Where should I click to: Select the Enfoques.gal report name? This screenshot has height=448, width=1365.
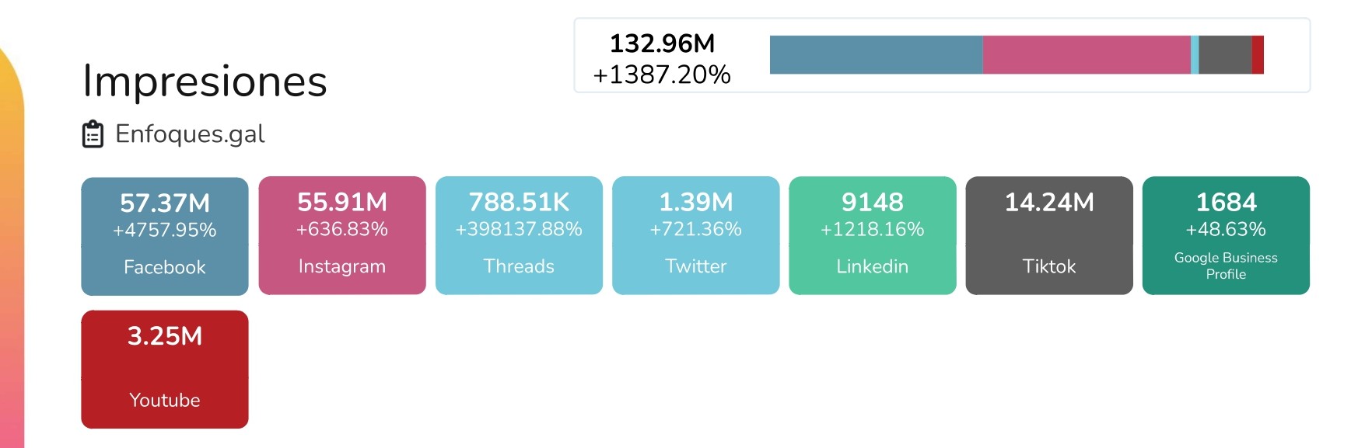[x=190, y=134]
